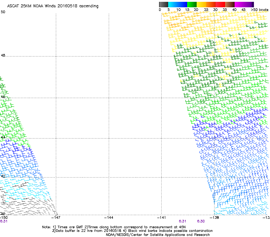This screenshot has width=270, height=237.
Task: Click the '-141' longitude axis label
Action: pyautogui.click(x=162, y=218)
